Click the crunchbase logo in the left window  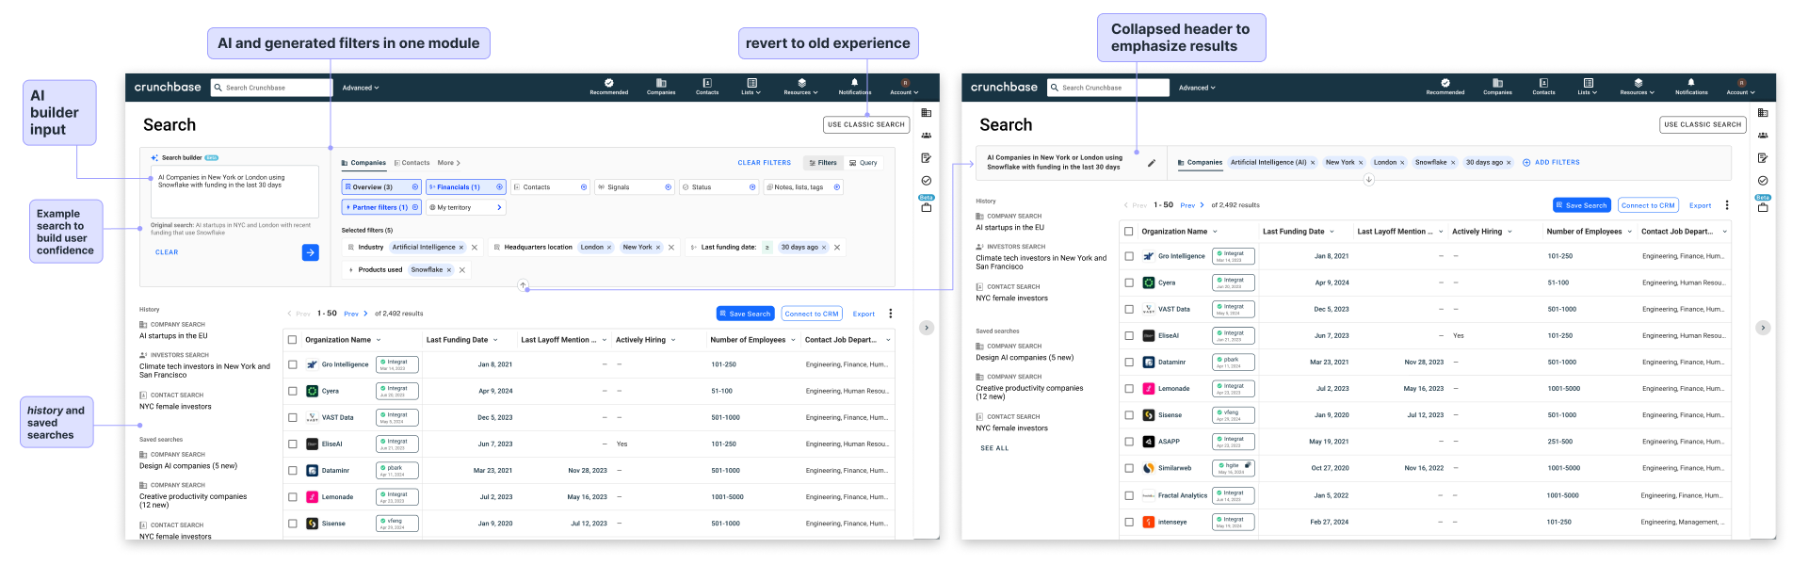coord(168,88)
